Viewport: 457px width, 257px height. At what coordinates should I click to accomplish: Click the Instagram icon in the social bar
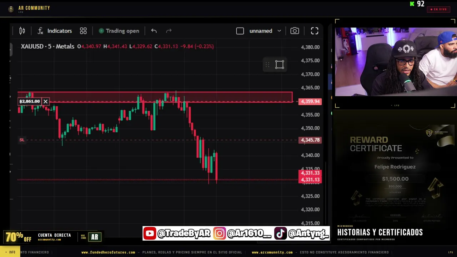[220, 233]
